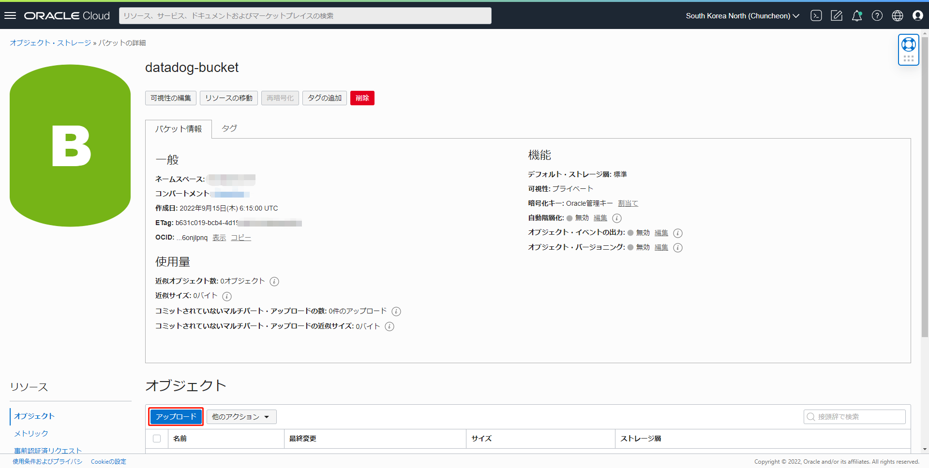Open the South Korea North region selector
This screenshot has height=468, width=929.
point(742,15)
